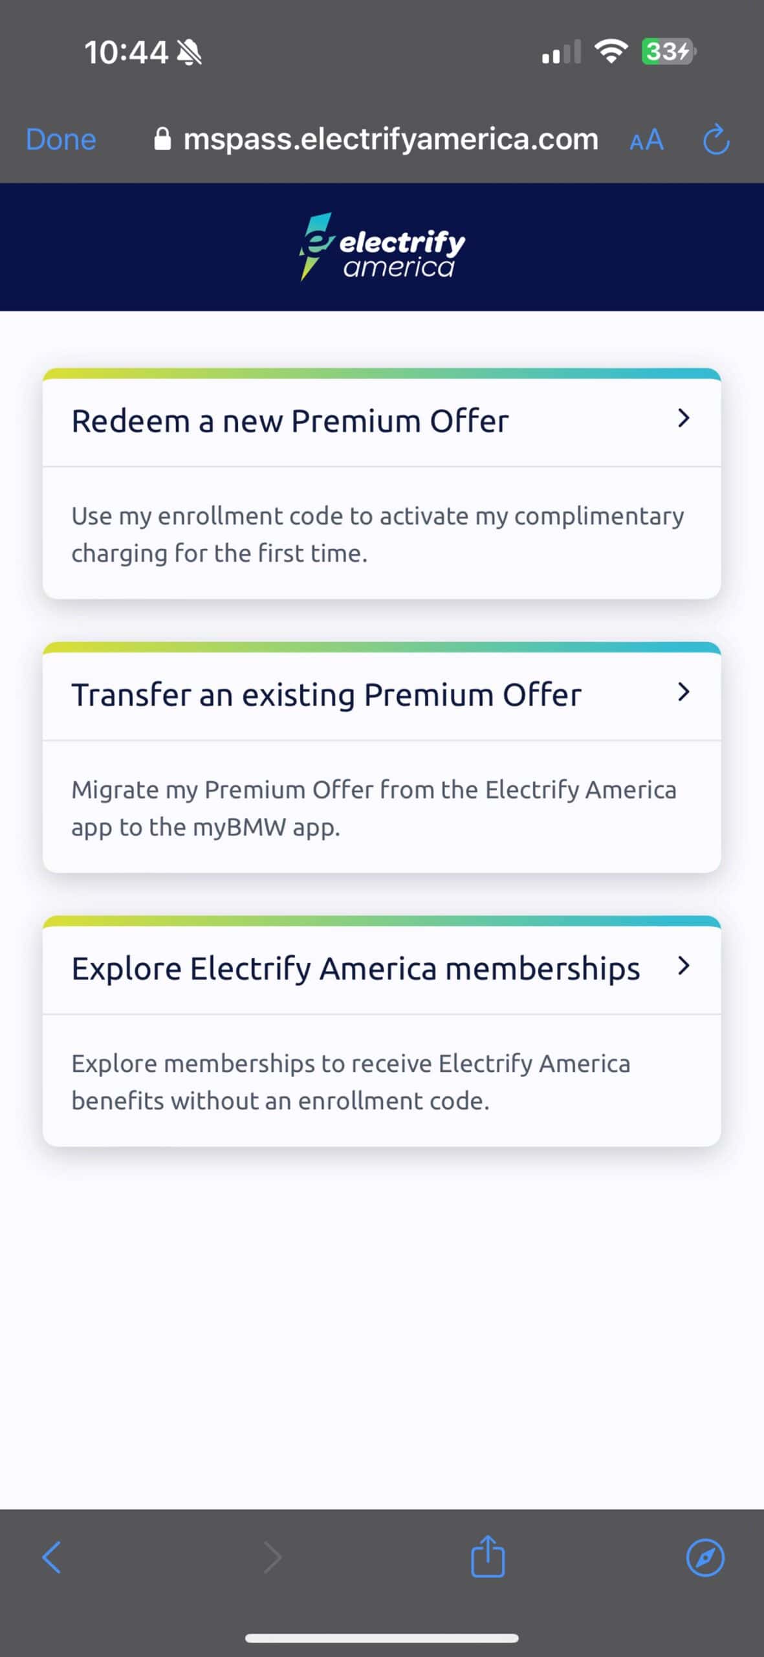Open the AA text size menu

click(646, 140)
